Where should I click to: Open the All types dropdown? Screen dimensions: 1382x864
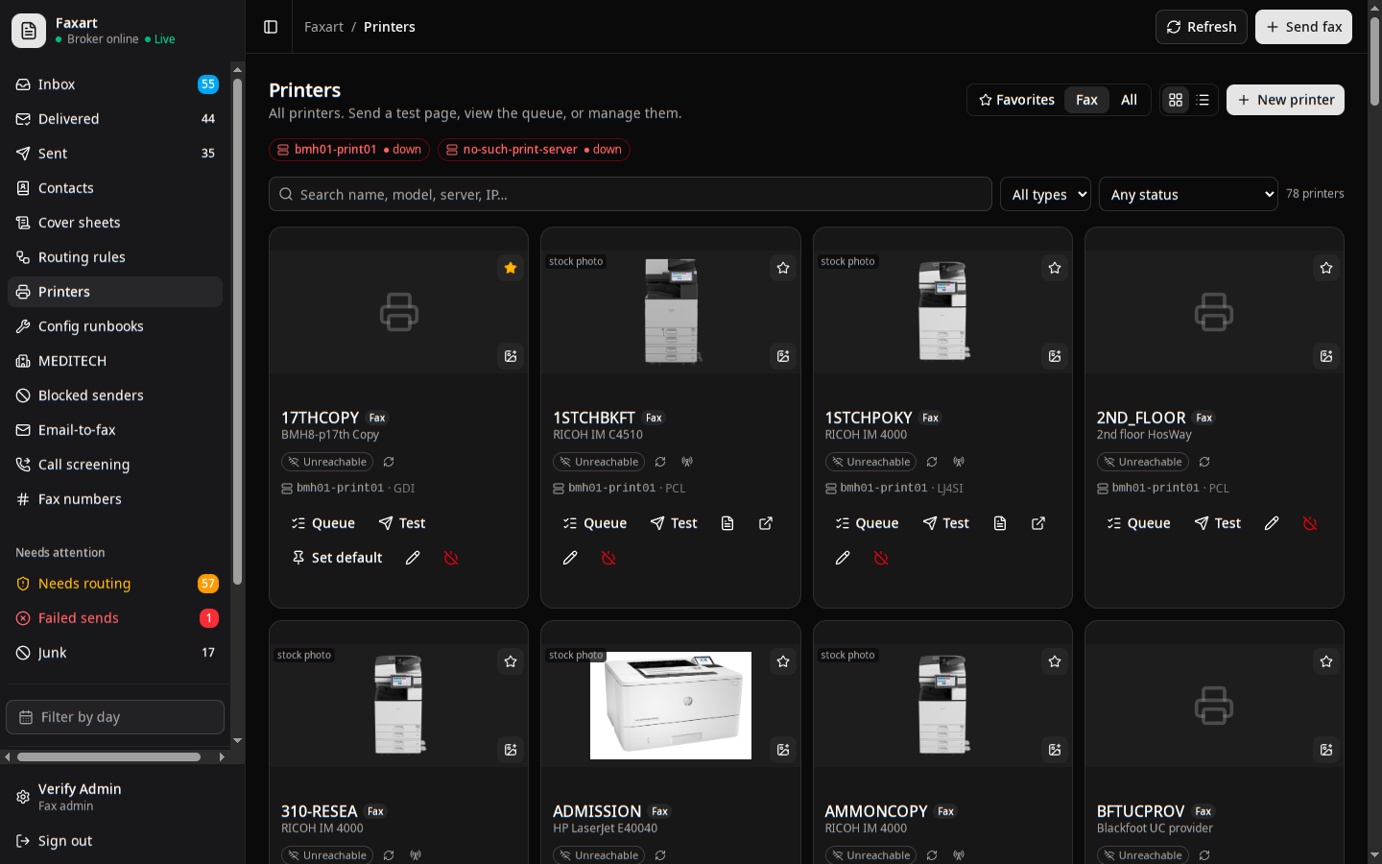[x=1045, y=194]
